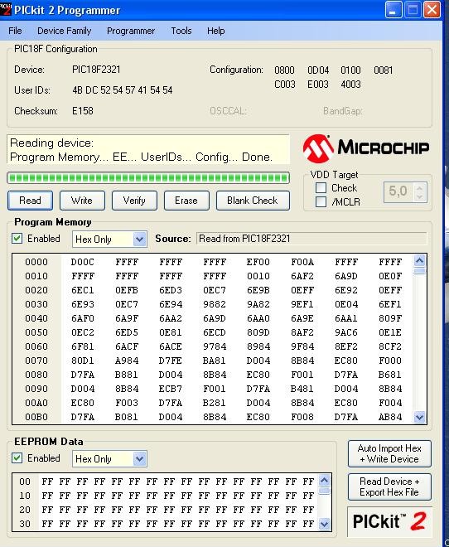This screenshot has width=449, height=547.
Task: Click Program Memory scrollbar down arrow
Action: [x=419, y=417]
